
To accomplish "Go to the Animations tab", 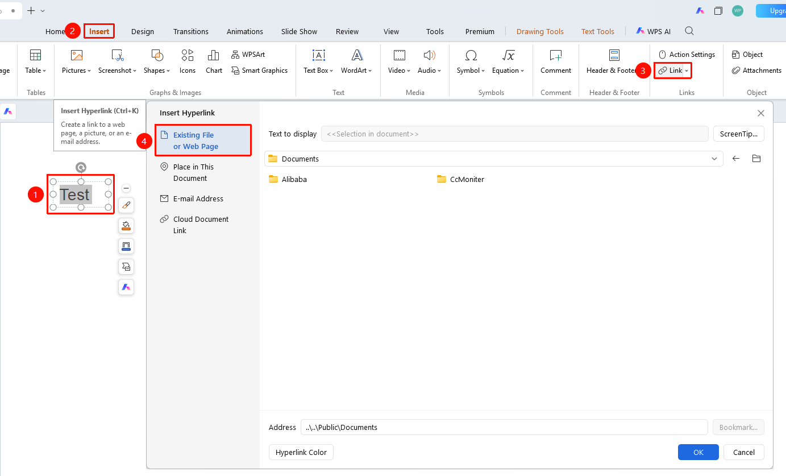I will (x=245, y=31).
